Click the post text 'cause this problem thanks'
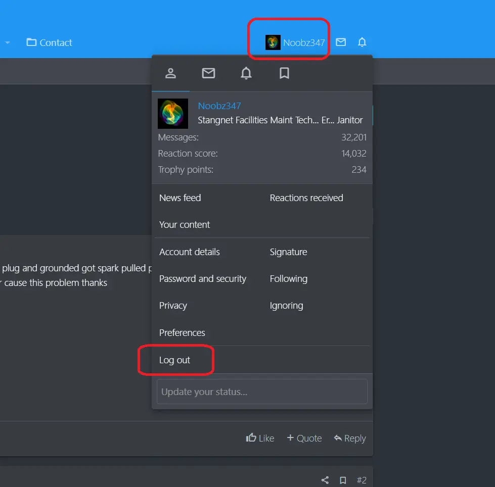The image size is (495, 487). tap(56, 282)
